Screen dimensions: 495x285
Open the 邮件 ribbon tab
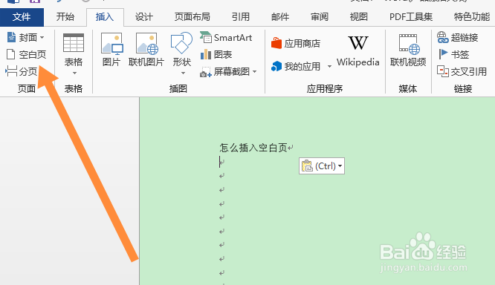(x=280, y=17)
